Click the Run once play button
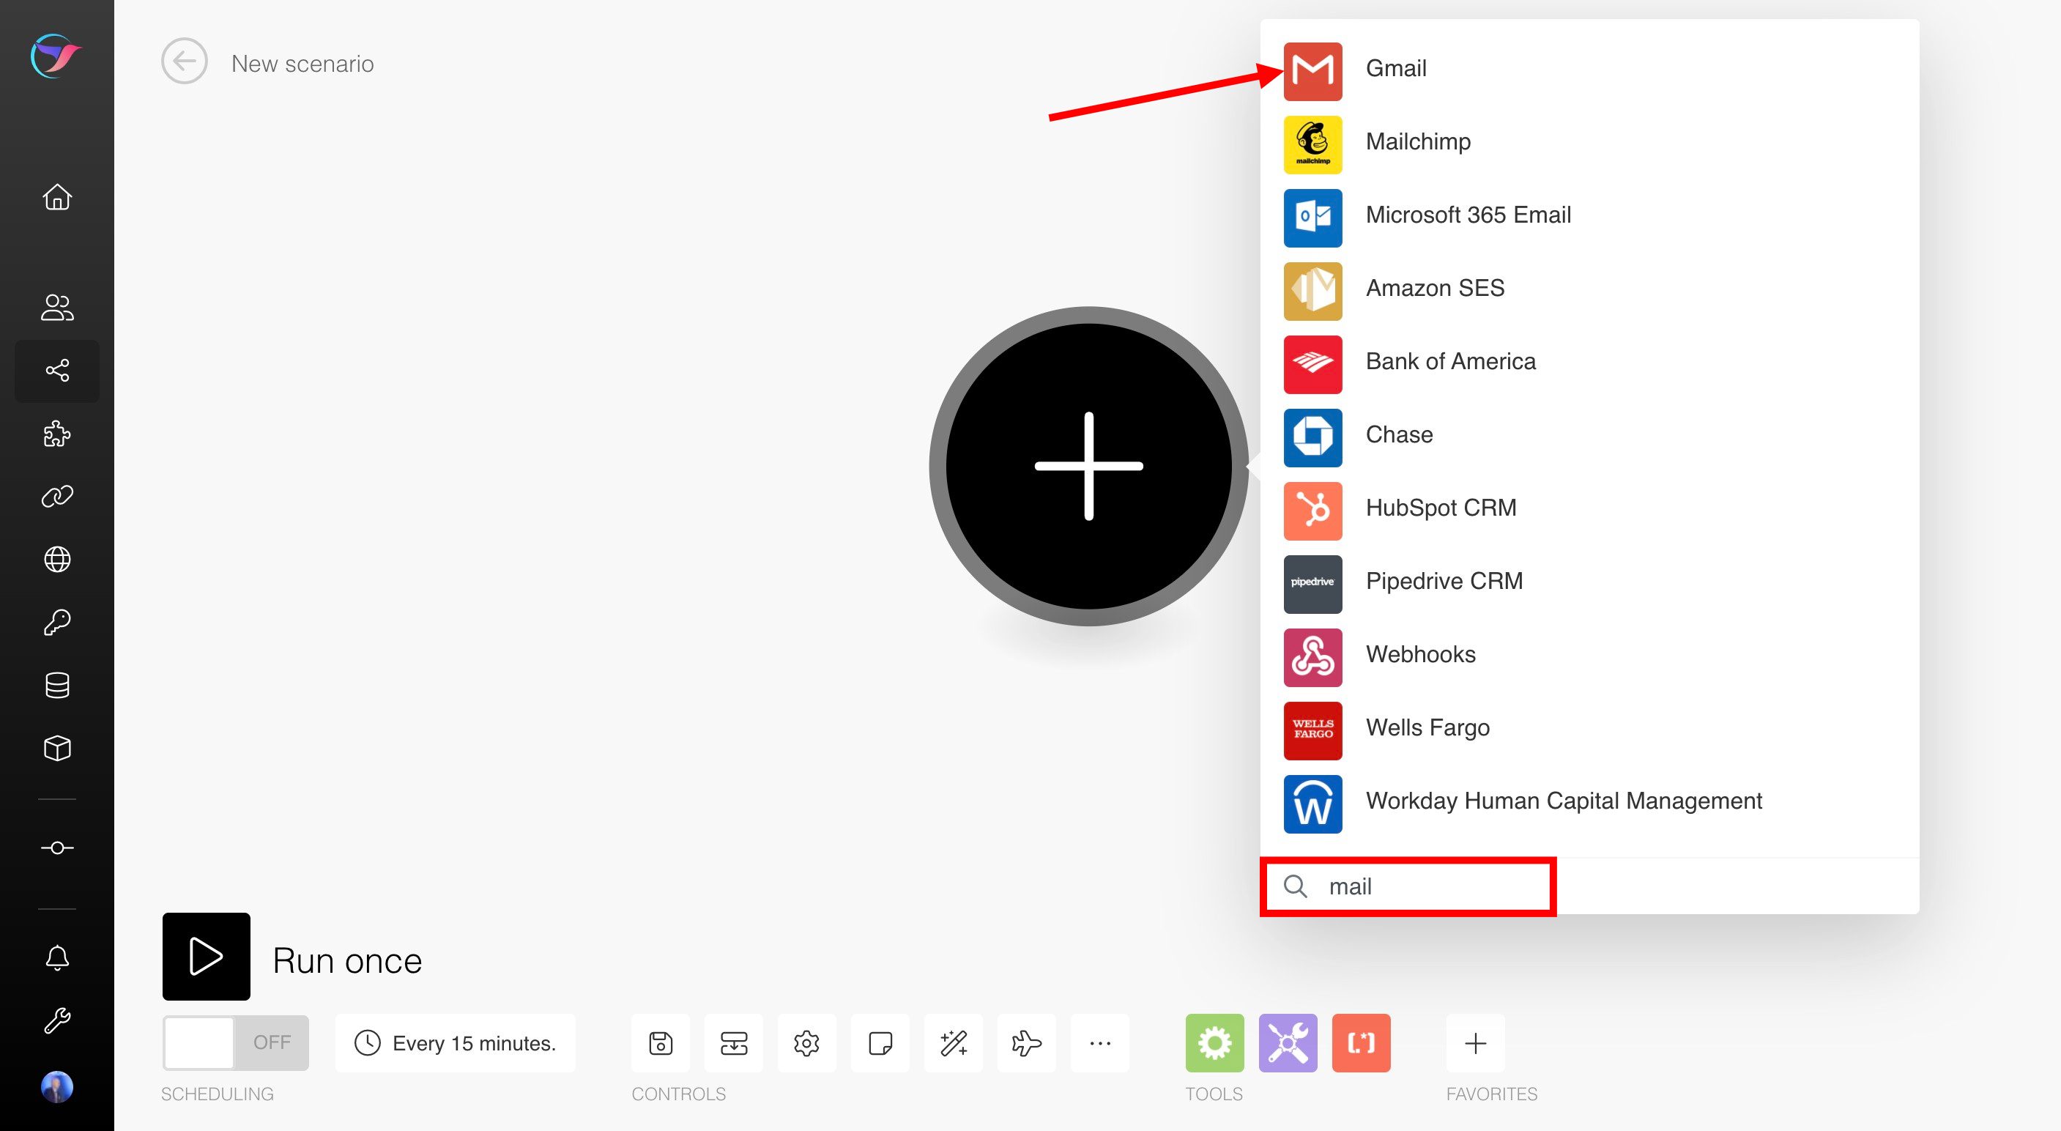Image resolution: width=2061 pixels, height=1131 pixels. (x=206, y=957)
